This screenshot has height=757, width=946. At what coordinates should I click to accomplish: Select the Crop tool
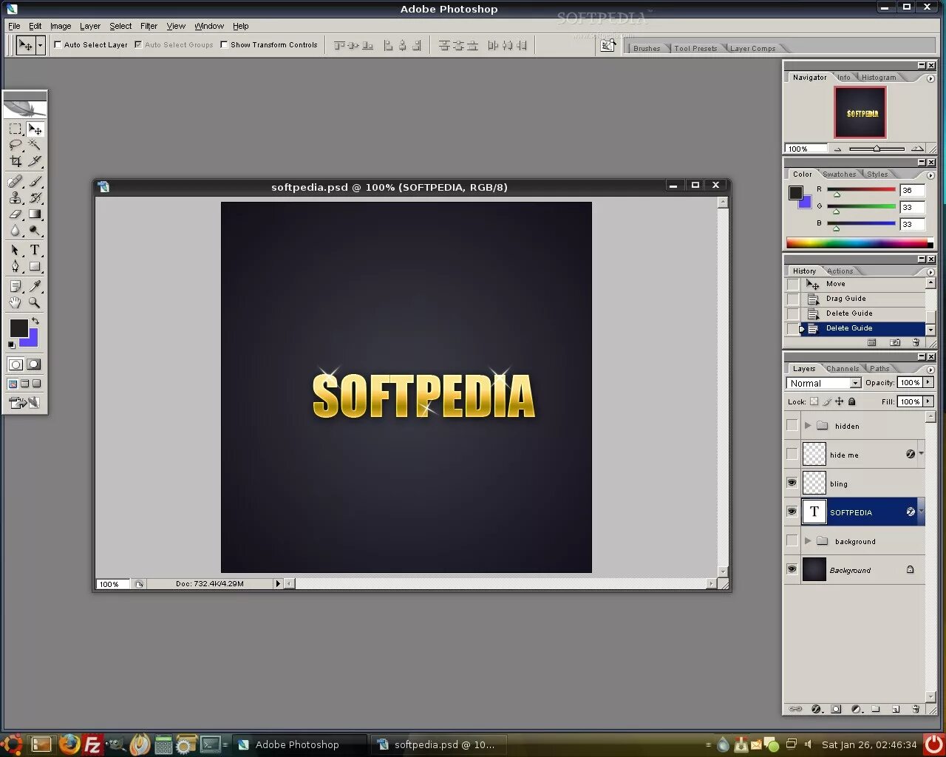point(16,161)
